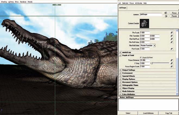This screenshot has height=115, width=179.
Task: Collapse the Depth of Field section
Action: [x=121, y=55]
